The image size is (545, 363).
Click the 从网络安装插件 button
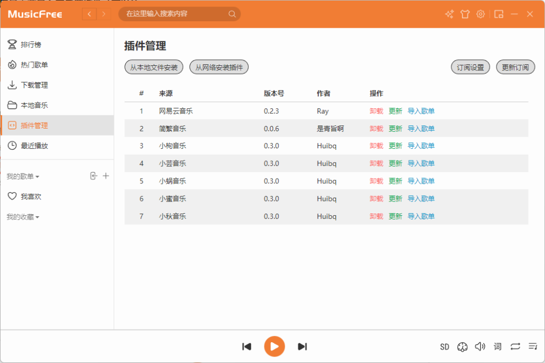219,67
